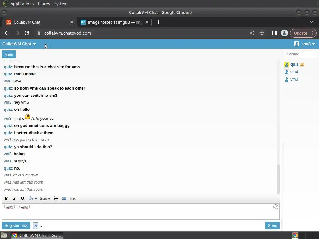This screenshot has width=319, height=239.
Task: Click the quiz user avatar icon
Action: click(287, 65)
